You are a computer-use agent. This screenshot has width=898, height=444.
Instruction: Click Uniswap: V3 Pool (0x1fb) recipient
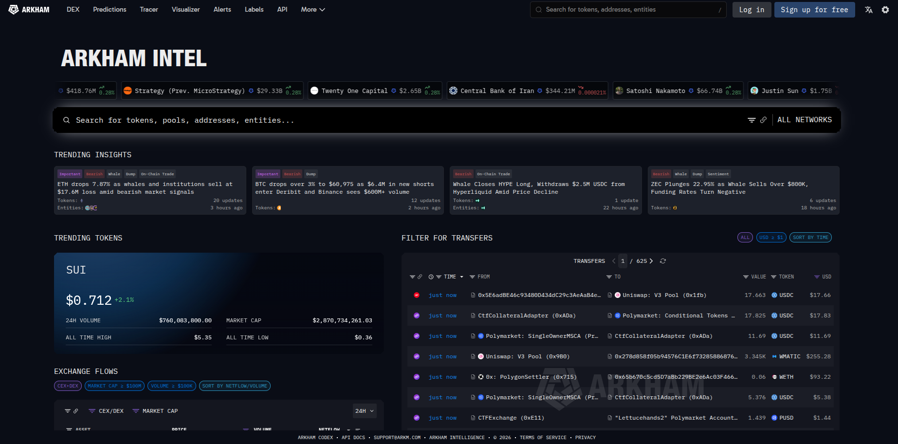664,295
